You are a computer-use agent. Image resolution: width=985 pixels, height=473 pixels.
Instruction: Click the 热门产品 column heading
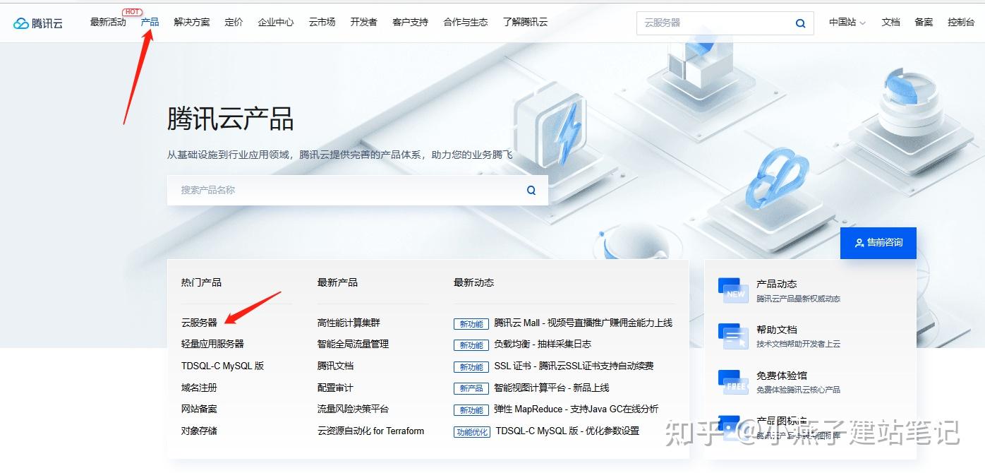201,282
